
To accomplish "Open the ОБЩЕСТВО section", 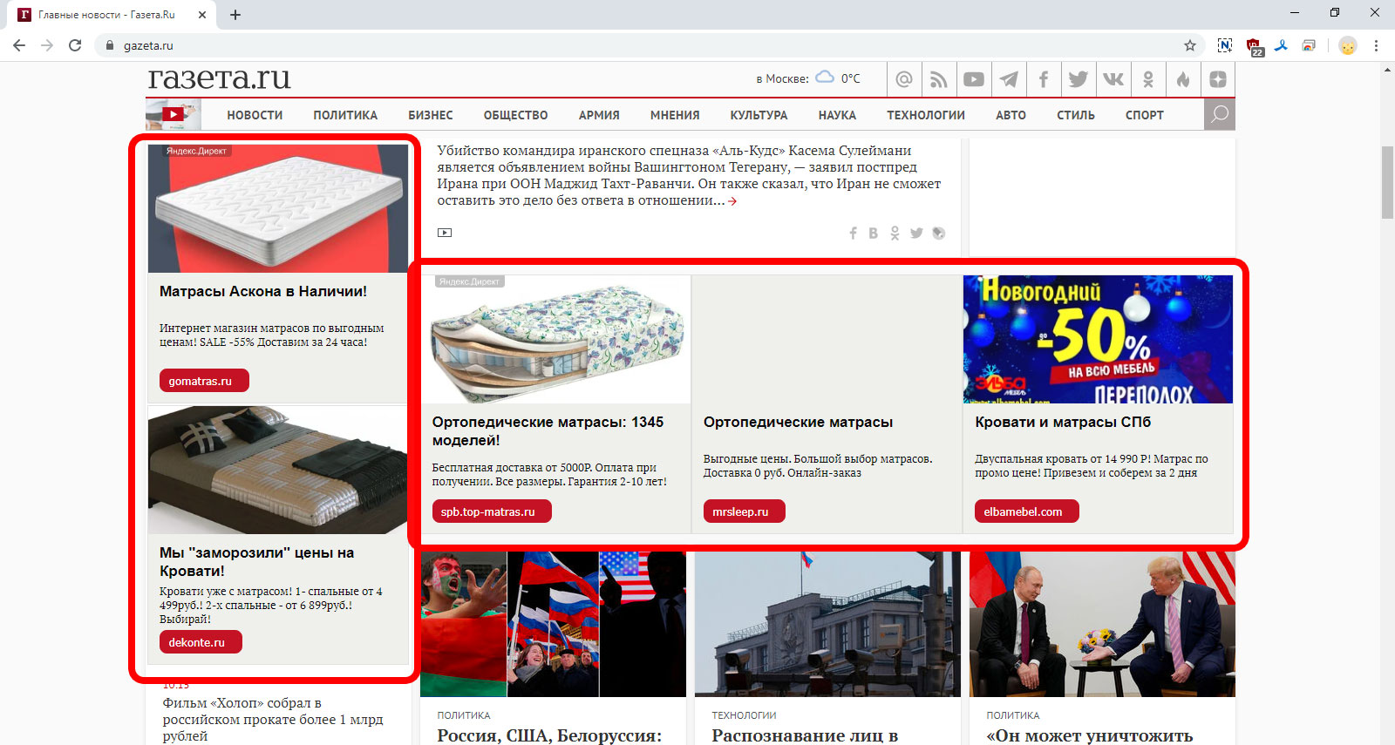I will coord(516,115).
